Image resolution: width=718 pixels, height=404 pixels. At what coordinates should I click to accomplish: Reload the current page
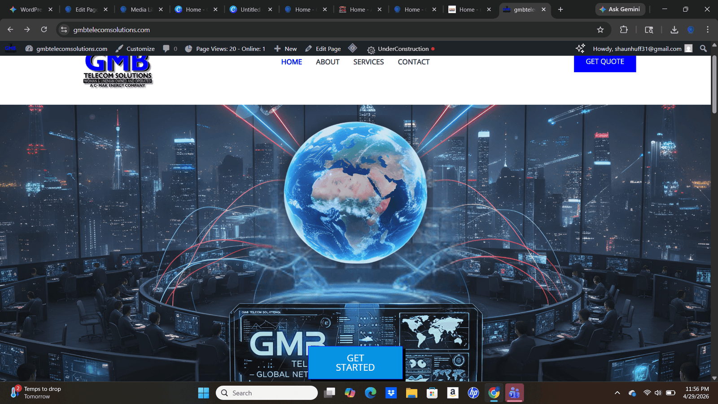click(44, 30)
